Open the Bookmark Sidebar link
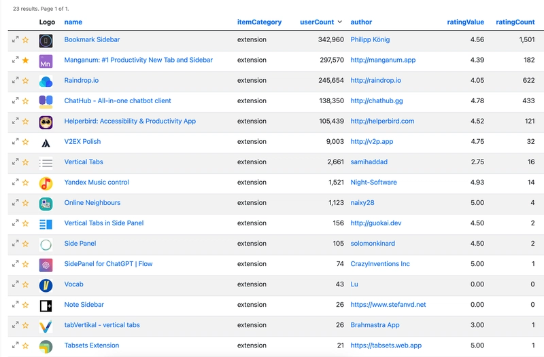Image resolution: width=544 pixels, height=357 pixels. (92, 39)
